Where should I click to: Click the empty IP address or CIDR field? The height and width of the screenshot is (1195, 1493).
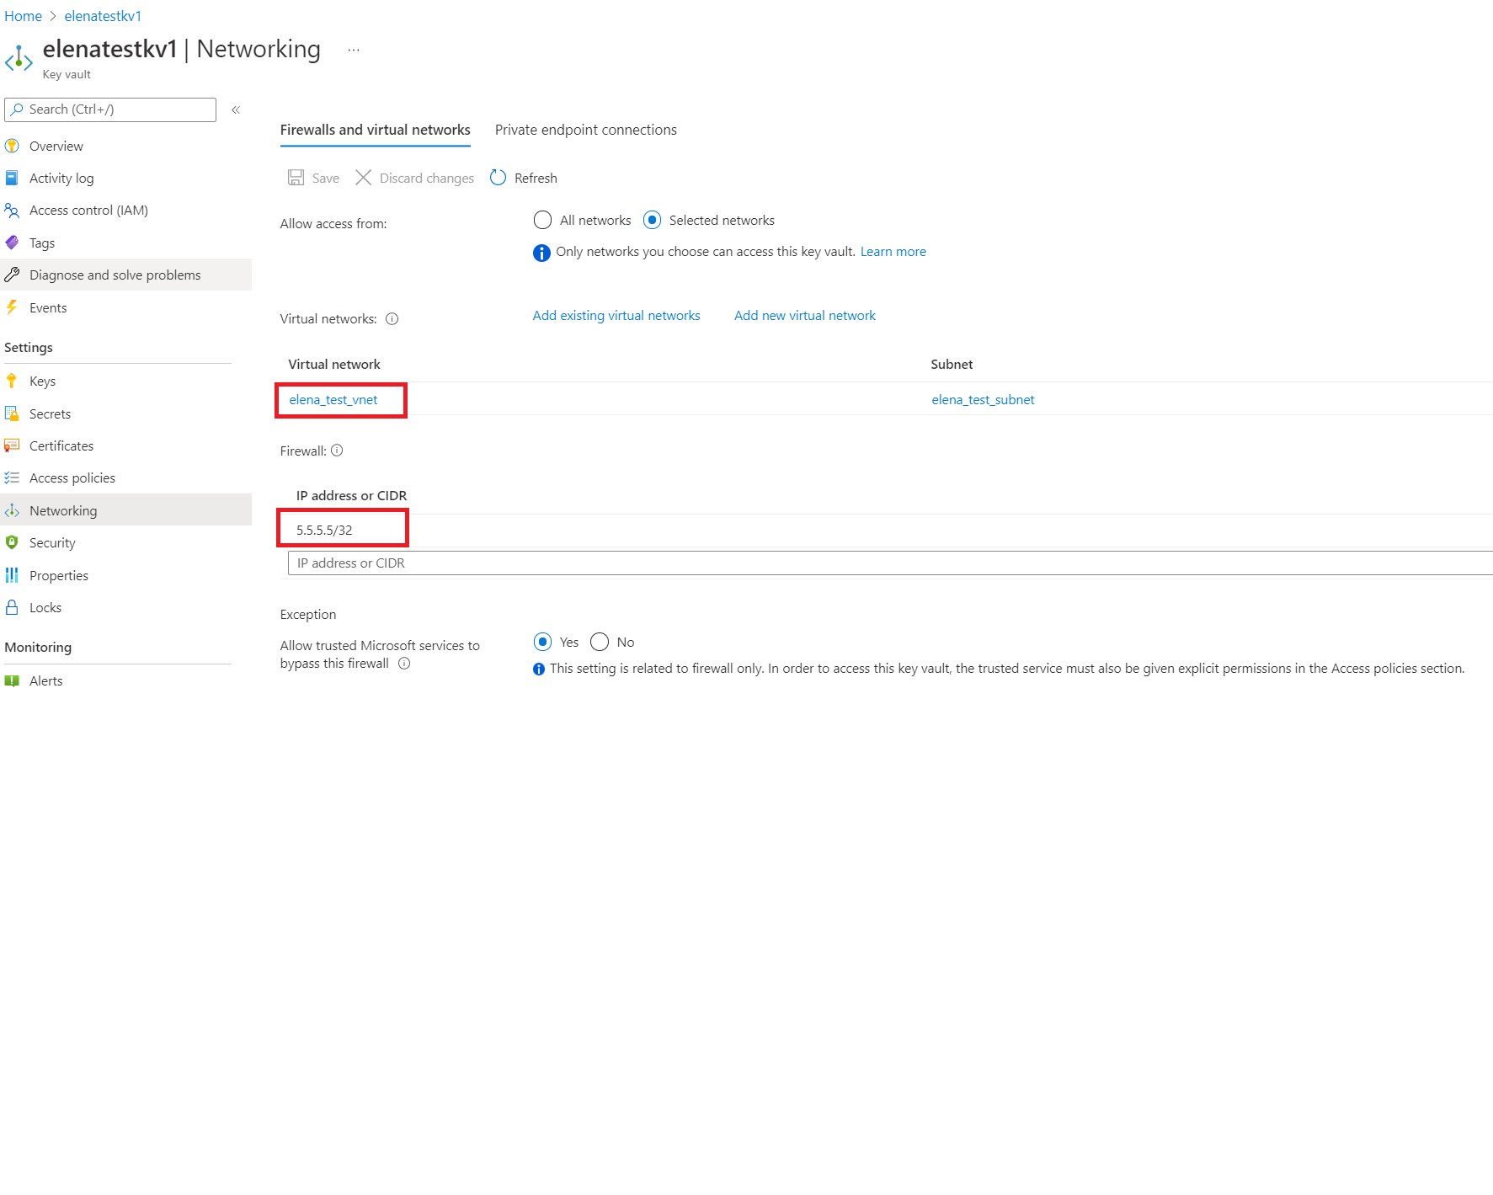click(890, 563)
